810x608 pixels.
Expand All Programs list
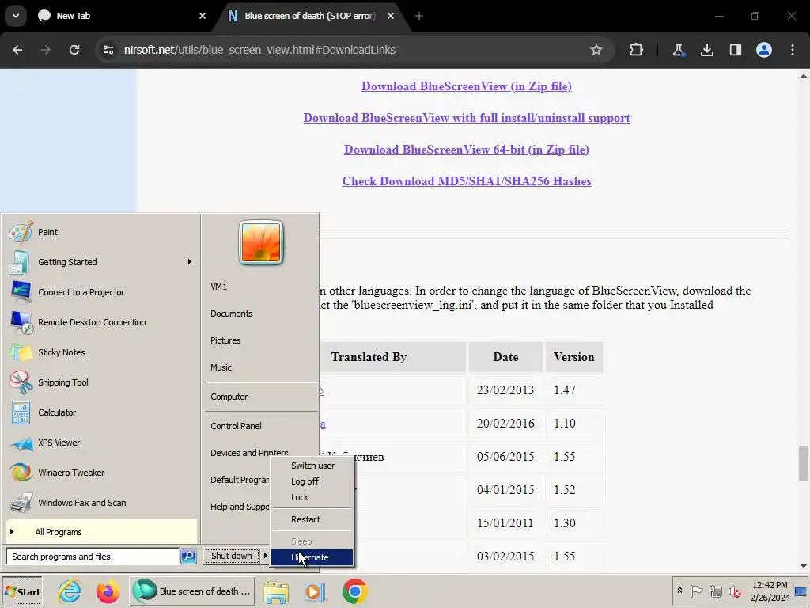click(x=100, y=532)
